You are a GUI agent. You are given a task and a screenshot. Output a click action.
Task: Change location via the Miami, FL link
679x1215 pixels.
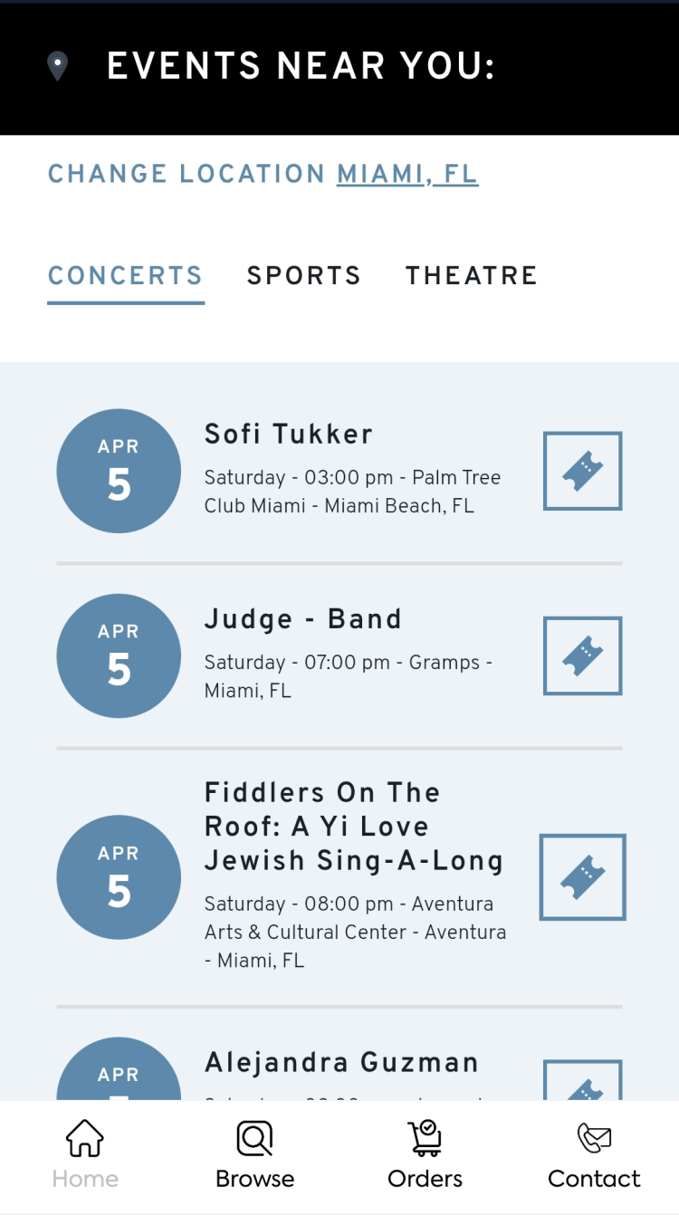point(407,174)
